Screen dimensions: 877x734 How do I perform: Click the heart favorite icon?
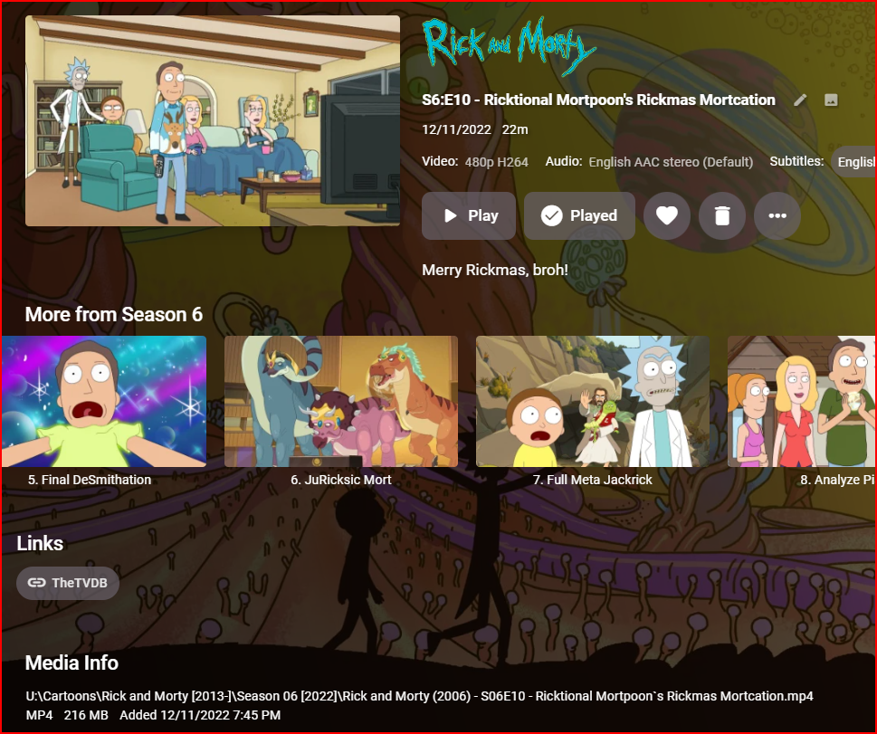click(x=667, y=215)
